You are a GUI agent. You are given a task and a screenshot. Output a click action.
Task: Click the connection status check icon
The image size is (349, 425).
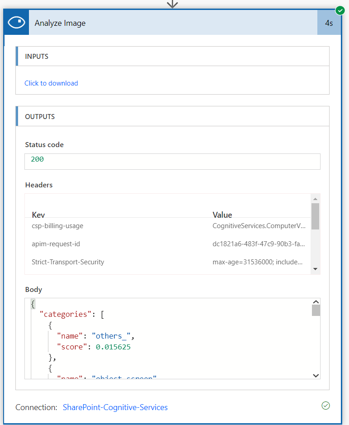click(325, 406)
